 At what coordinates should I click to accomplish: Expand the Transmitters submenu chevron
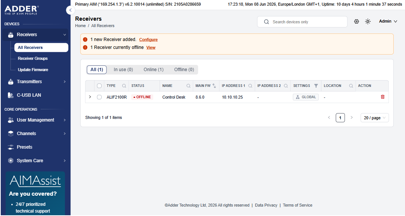point(65,82)
